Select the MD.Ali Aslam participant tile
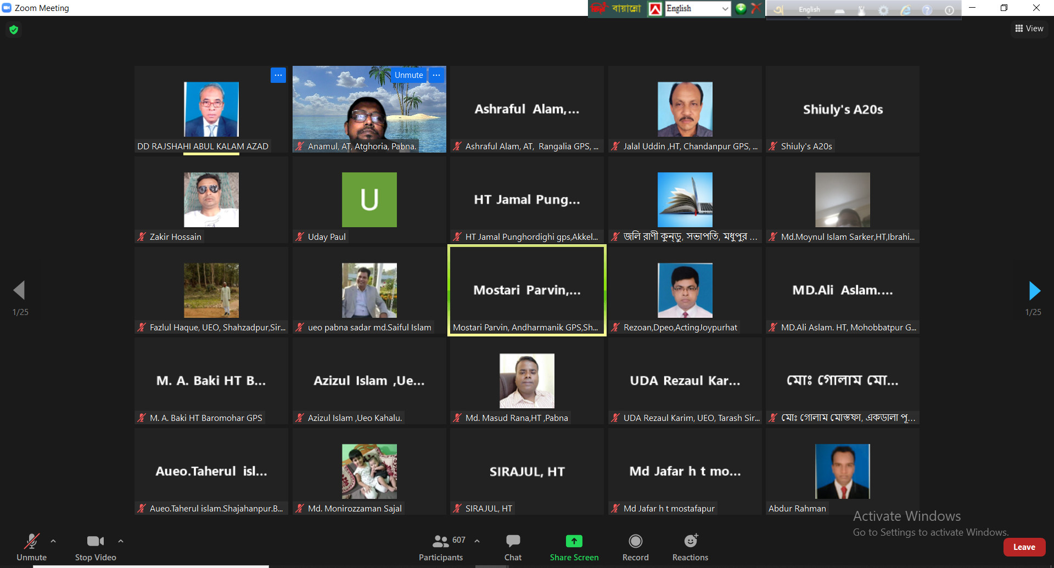Viewport: 1054px width, 568px height. [843, 290]
